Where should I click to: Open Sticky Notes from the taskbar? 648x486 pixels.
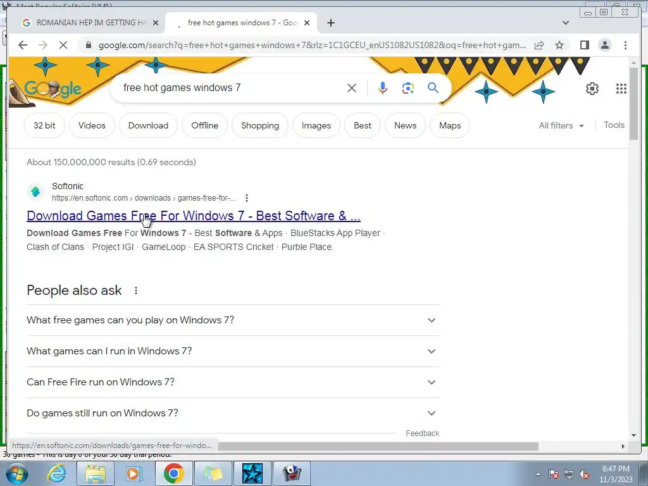213,473
